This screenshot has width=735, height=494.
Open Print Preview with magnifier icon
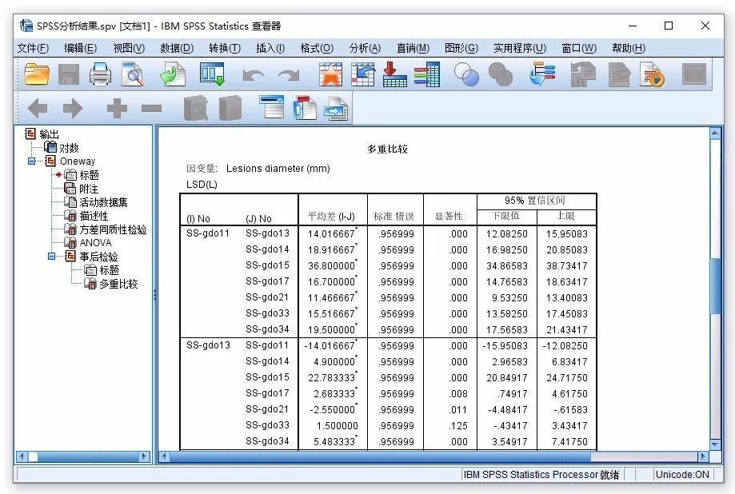[132, 74]
